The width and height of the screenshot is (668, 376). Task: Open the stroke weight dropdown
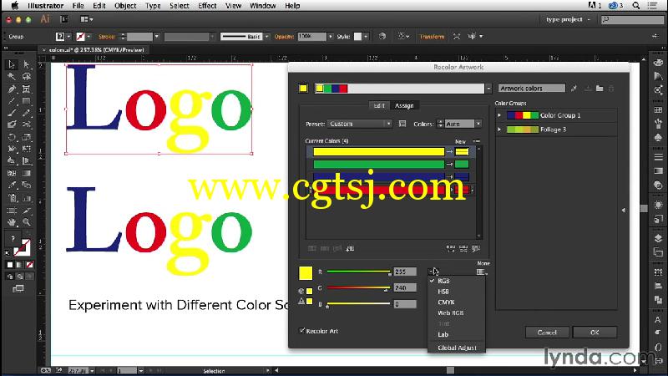tap(157, 37)
